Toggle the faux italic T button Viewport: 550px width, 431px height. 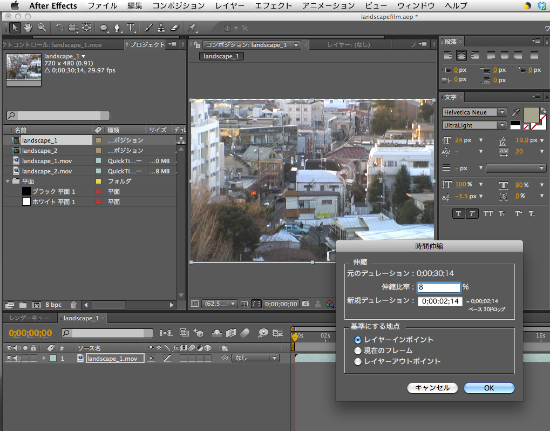(x=472, y=213)
